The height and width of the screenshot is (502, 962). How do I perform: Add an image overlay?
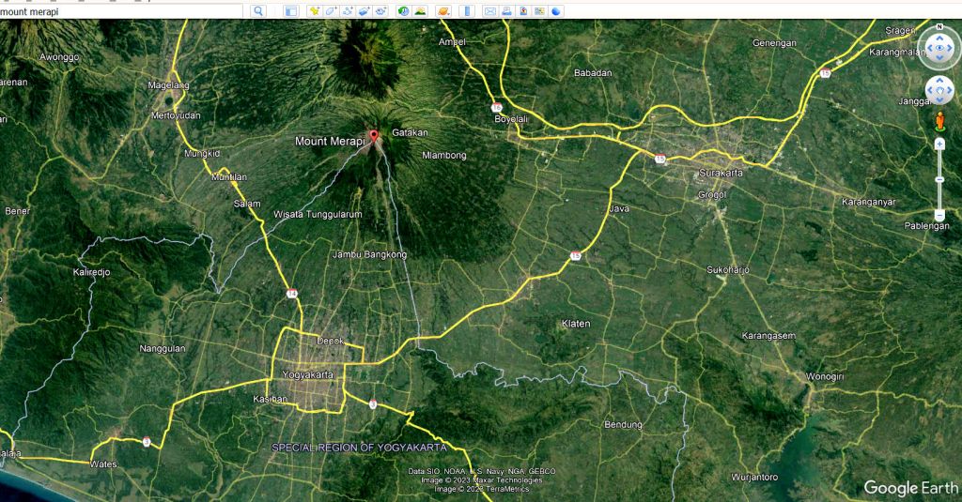click(365, 11)
